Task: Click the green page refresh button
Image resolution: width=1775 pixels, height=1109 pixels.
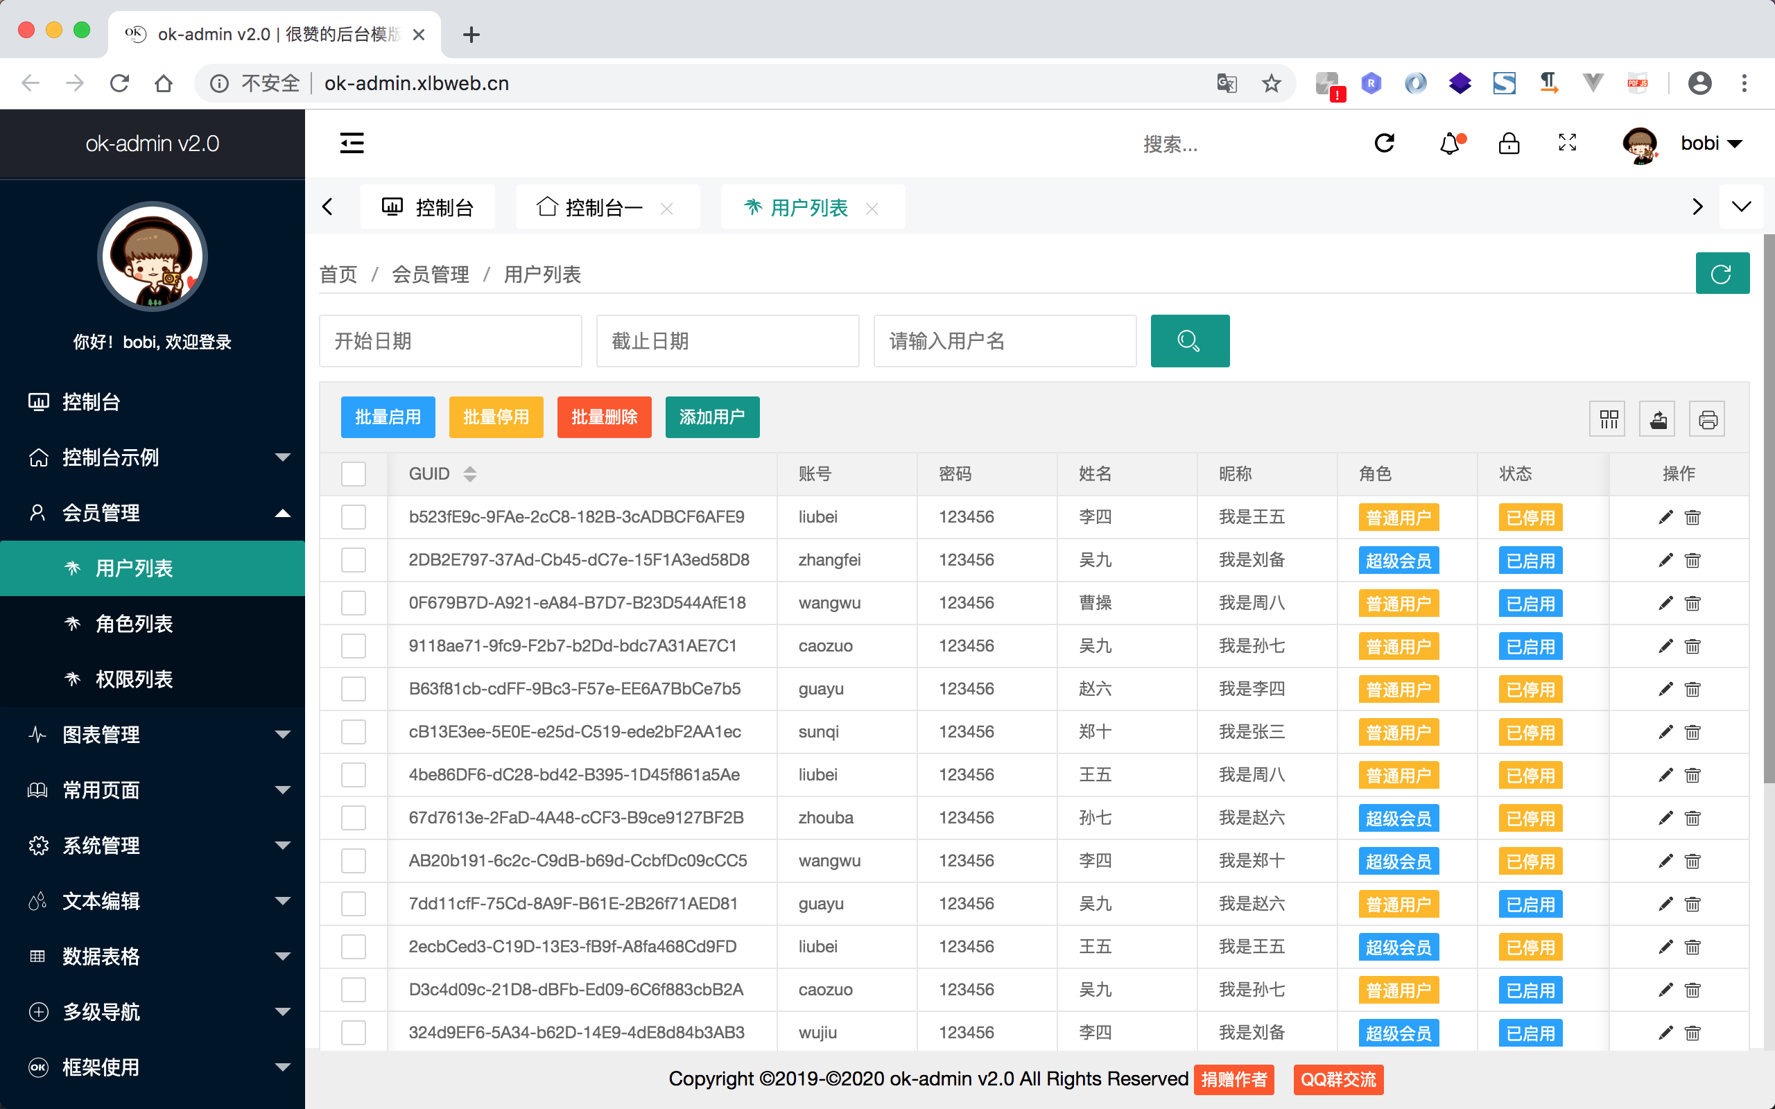Action: point(1722,274)
